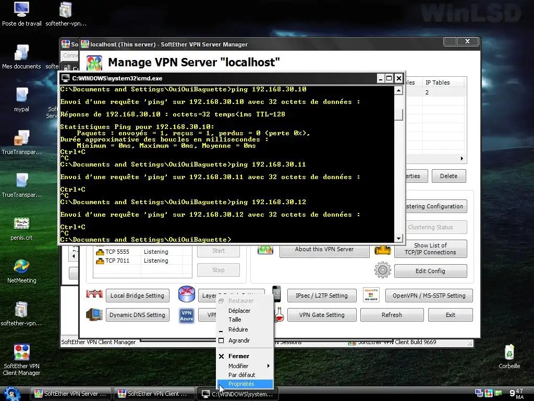Click the Server Manager title bar icon
This screenshot has height=401, width=534.
[x=85, y=44]
